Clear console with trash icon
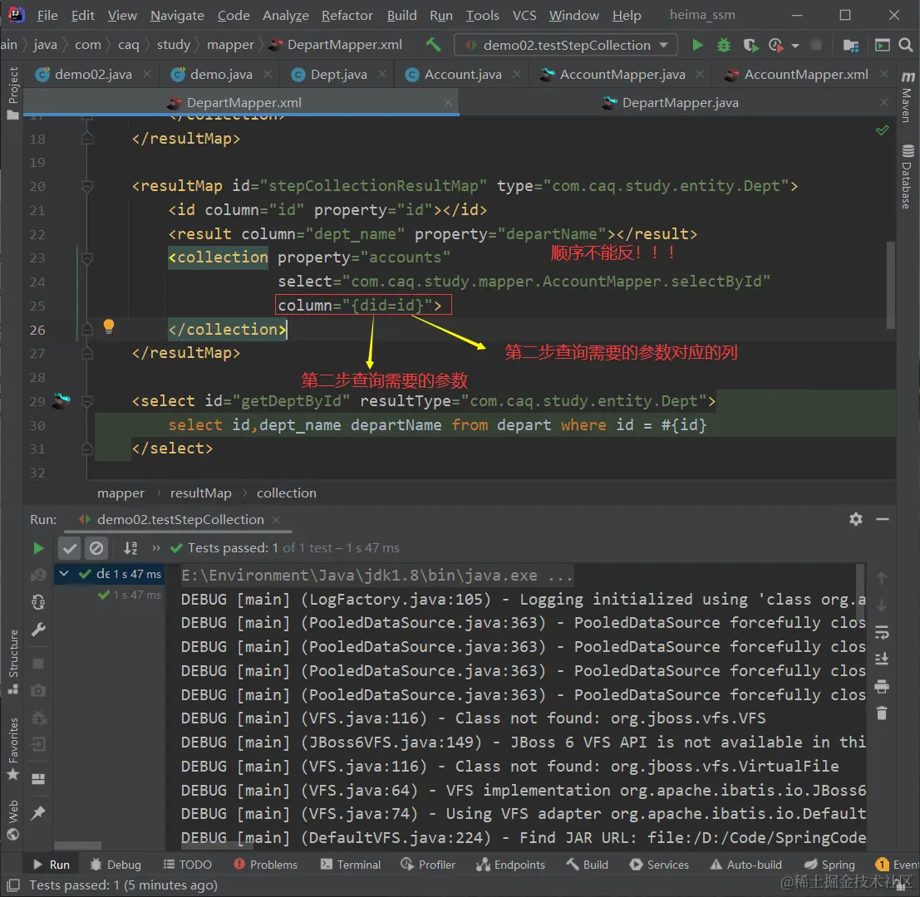Image resolution: width=920 pixels, height=897 pixels. tap(881, 713)
